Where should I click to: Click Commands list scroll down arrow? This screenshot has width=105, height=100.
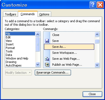(97, 65)
